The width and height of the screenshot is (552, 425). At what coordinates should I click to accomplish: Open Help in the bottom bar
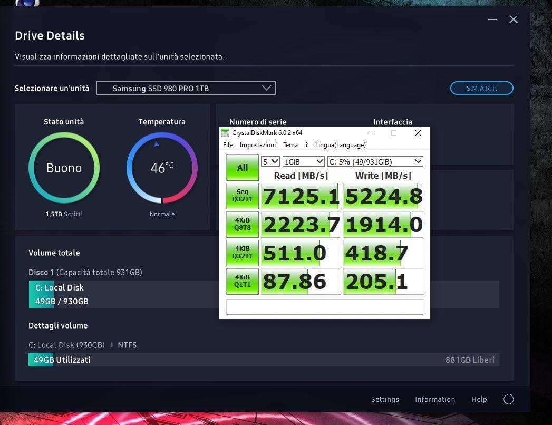[479, 399]
